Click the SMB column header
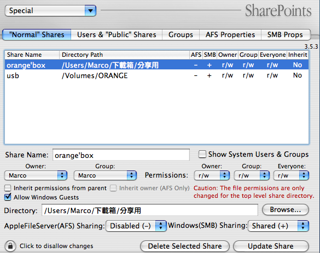Image resolution: width=320 pixels, height=253 pixels. pyautogui.click(x=210, y=55)
